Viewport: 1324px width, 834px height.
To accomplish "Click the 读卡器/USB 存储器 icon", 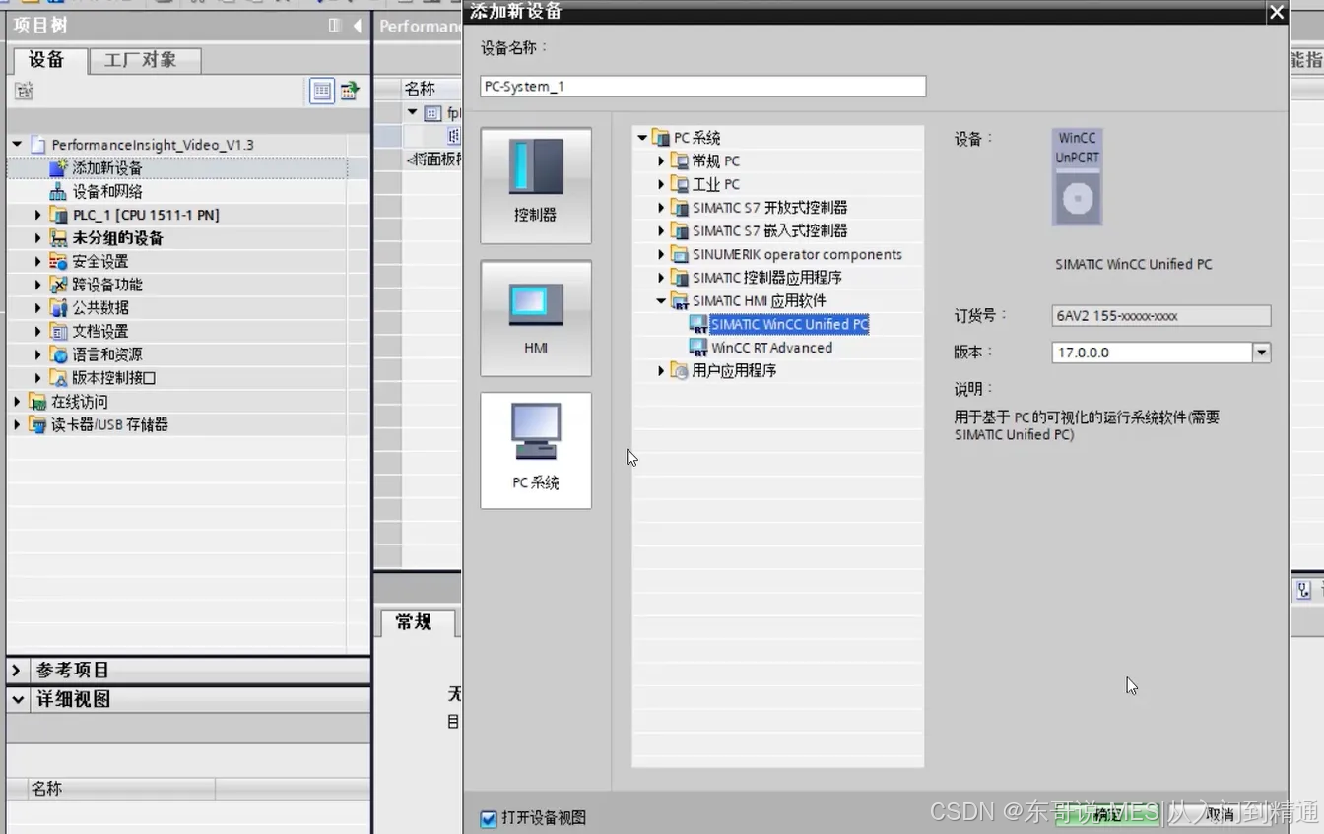I will pos(37,425).
